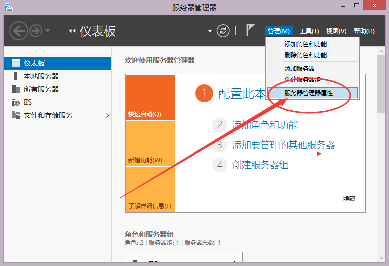Choose 添加服务器 from the menu
Image resolution: width=389 pixels, height=266 pixels.
(313, 68)
